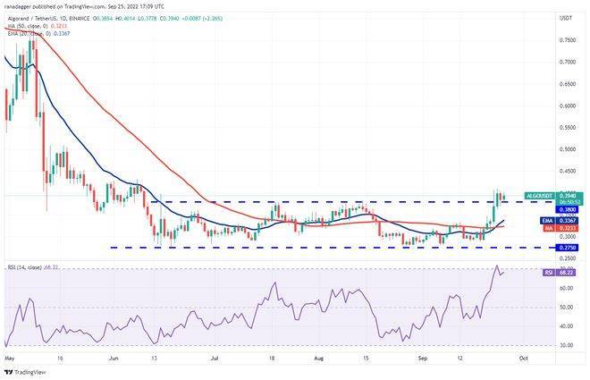Click the USDT currency label
Viewport: 590px width, 380px height.
[540, 17]
